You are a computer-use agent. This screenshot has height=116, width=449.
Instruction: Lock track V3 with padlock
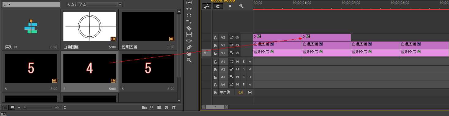[x=215, y=38]
